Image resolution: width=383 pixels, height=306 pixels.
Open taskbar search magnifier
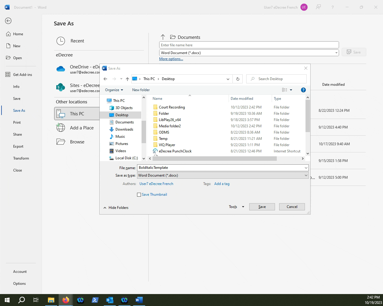pos(22,300)
